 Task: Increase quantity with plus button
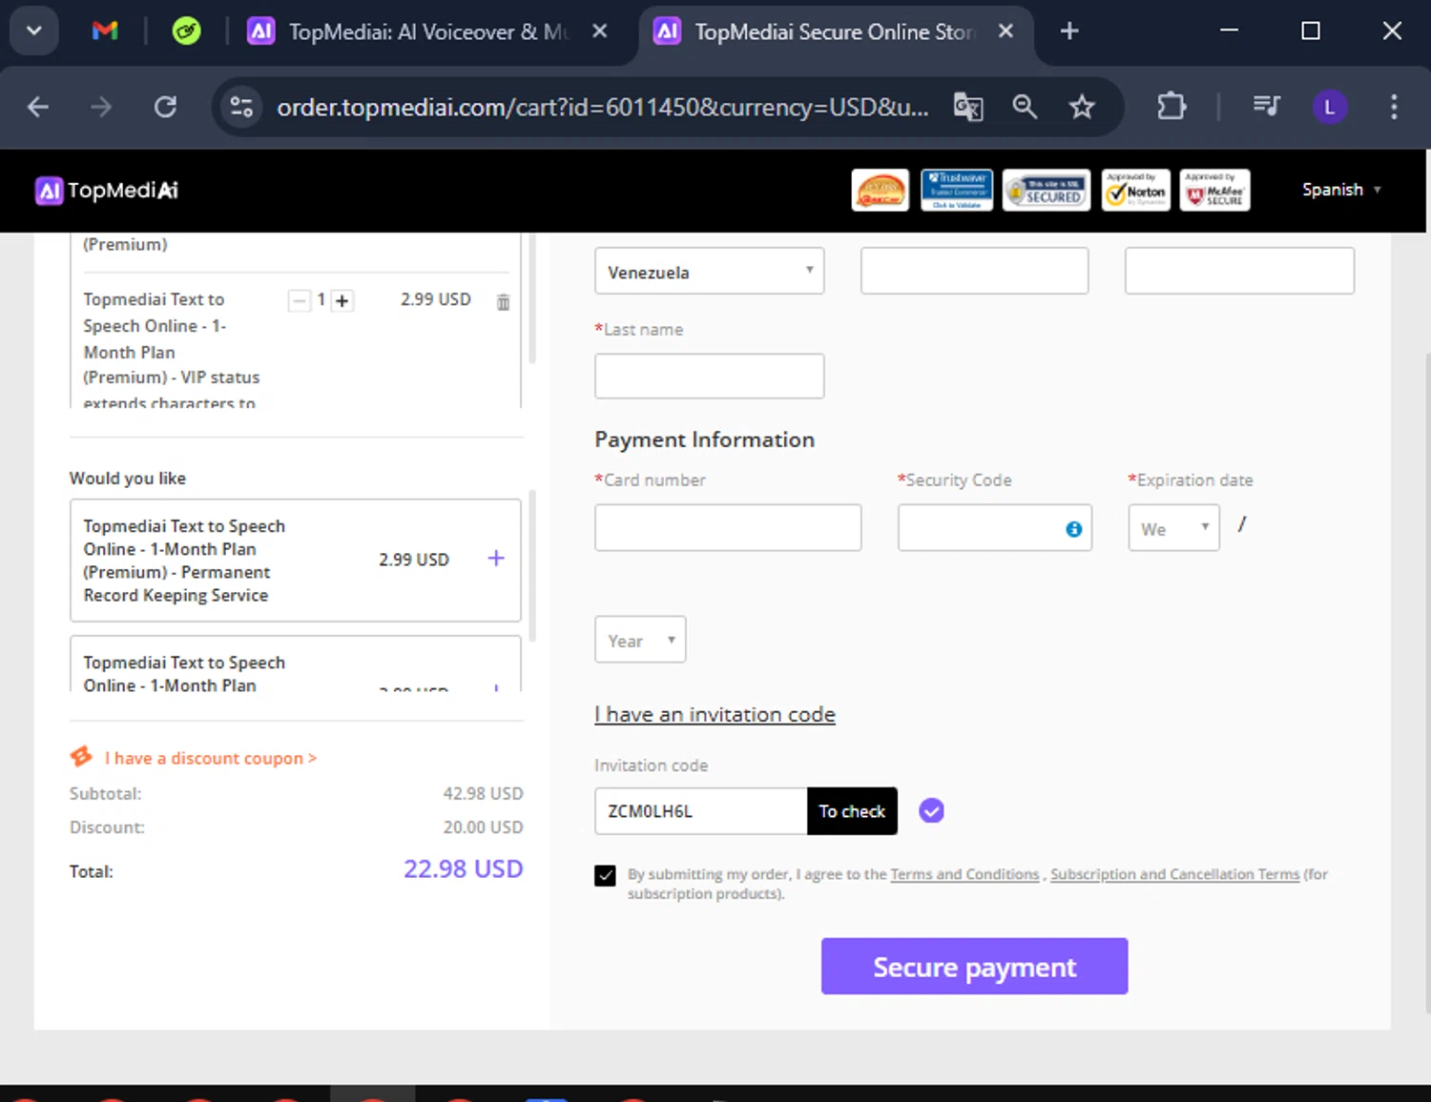click(x=342, y=300)
